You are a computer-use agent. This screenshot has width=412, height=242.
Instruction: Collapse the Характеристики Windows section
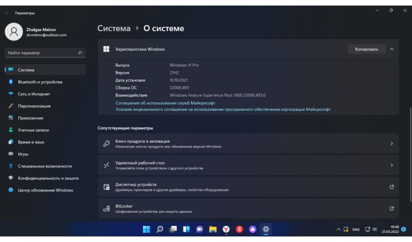point(391,49)
